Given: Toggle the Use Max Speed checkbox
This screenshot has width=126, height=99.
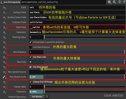Looking at the screenshot, I should click(x=31, y=67).
